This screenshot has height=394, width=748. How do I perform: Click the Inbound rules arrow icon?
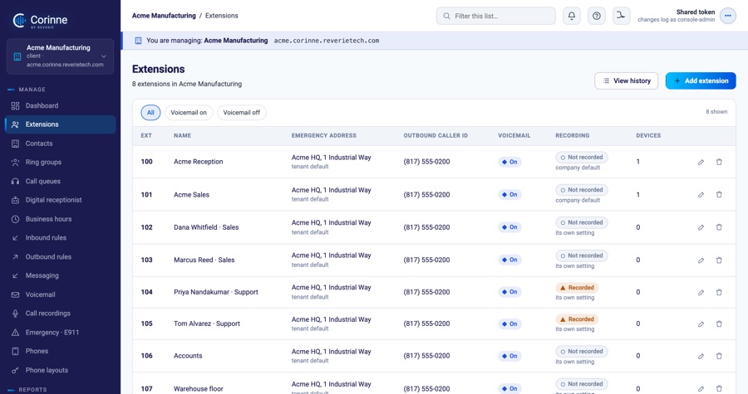click(15, 238)
